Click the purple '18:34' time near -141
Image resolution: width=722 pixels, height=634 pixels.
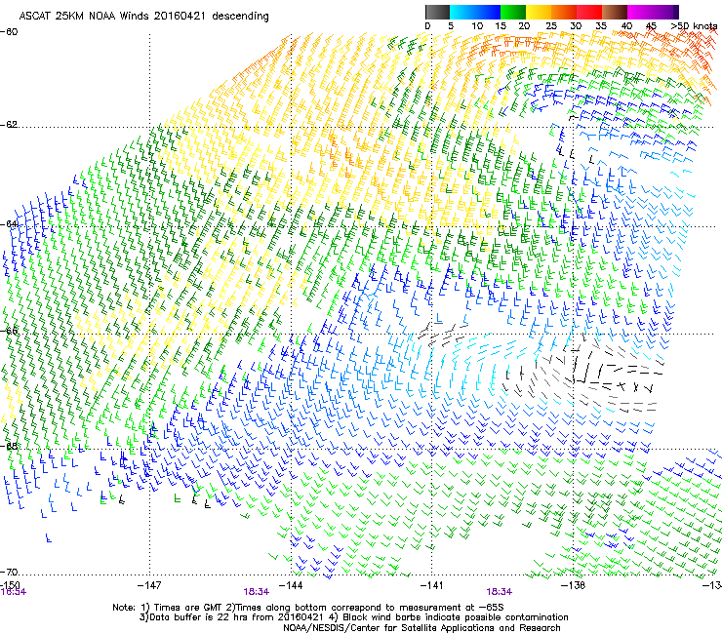500,592
